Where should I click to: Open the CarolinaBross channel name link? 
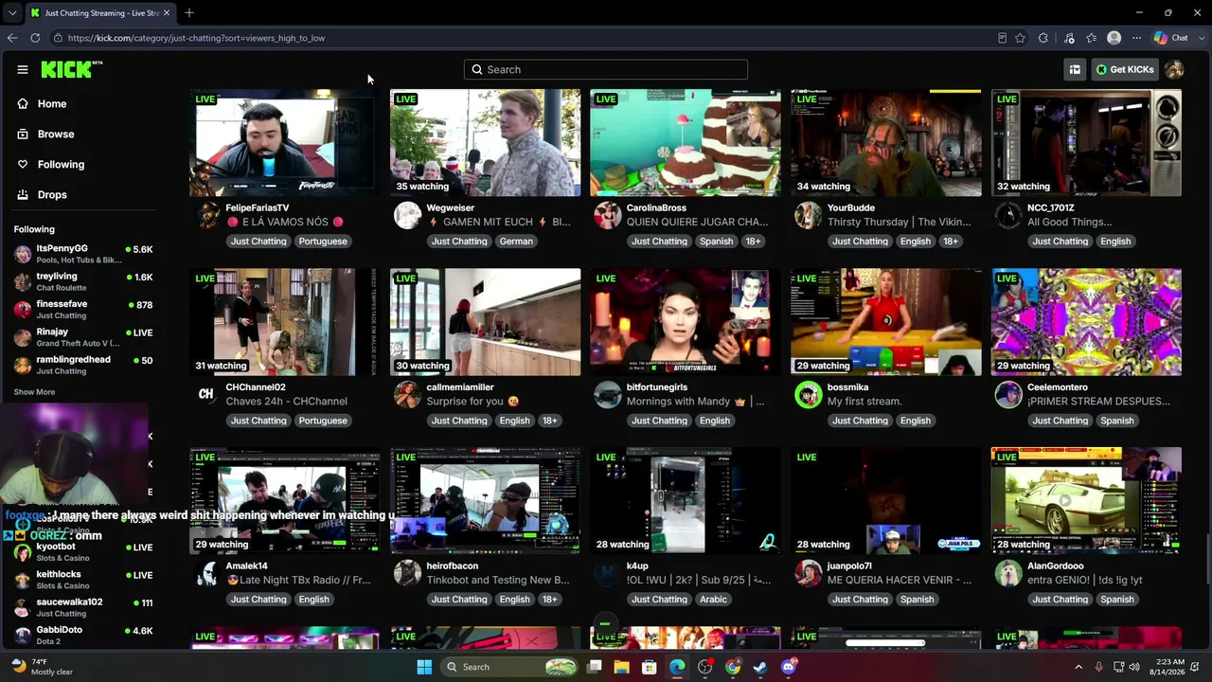[x=656, y=207]
